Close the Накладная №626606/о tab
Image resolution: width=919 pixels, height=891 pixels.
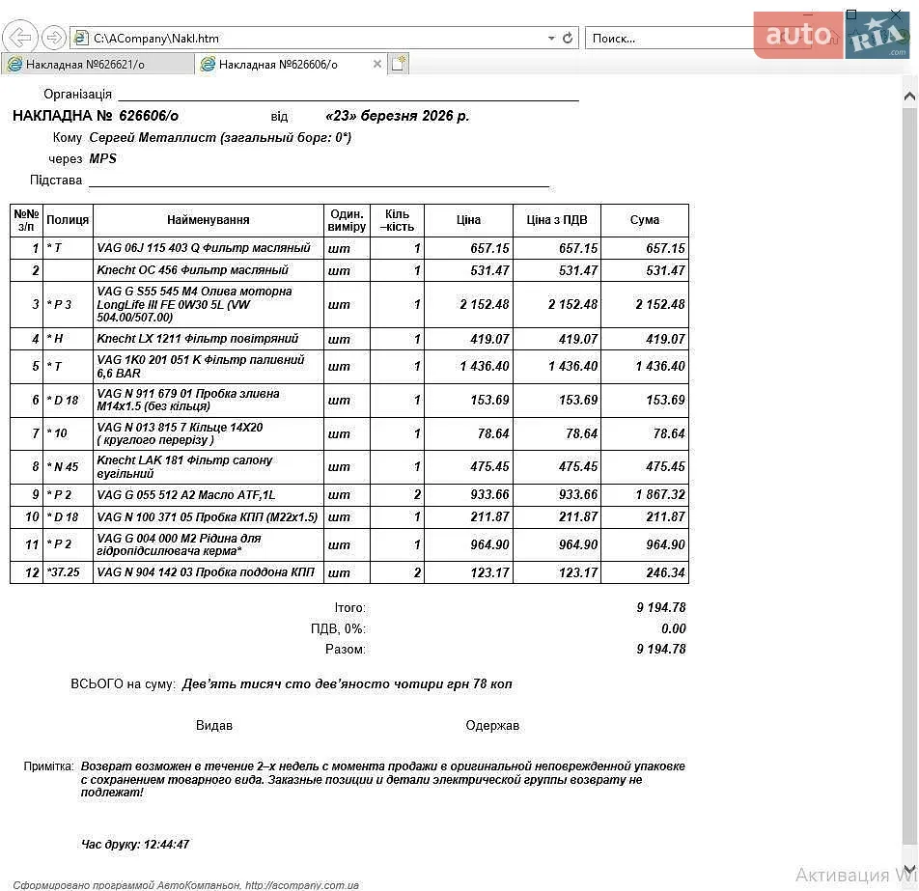click(x=377, y=64)
